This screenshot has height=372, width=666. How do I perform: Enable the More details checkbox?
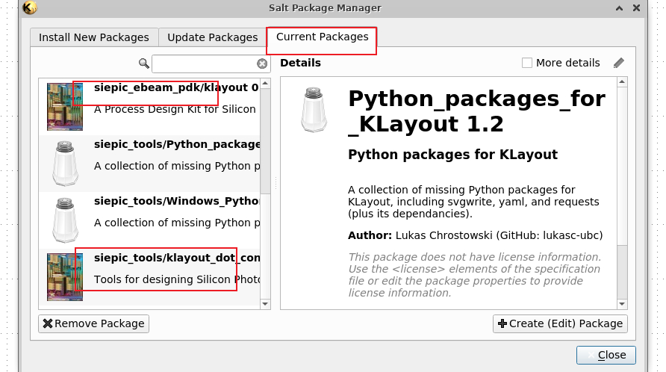point(526,63)
